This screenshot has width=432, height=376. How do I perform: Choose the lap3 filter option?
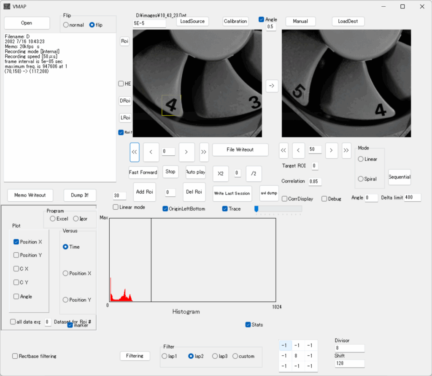pos(215,356)
